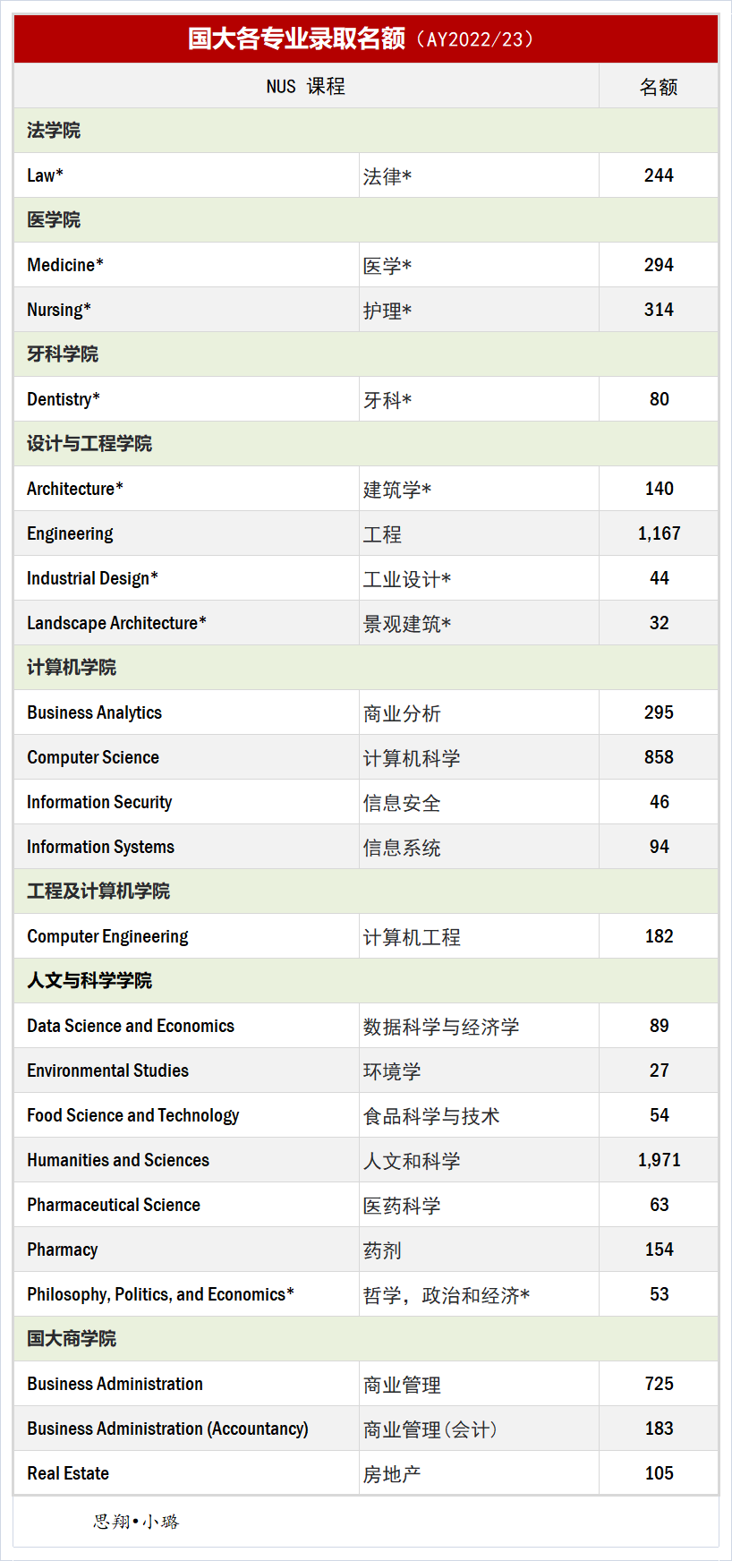The height and width of the screenshot is (1561, 732).
Task: Click the title 国大各专业录取名额
Action: coord(296,39)
